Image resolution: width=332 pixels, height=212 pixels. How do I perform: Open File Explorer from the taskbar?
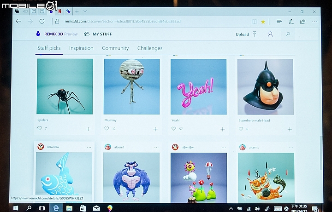(69, 208)
